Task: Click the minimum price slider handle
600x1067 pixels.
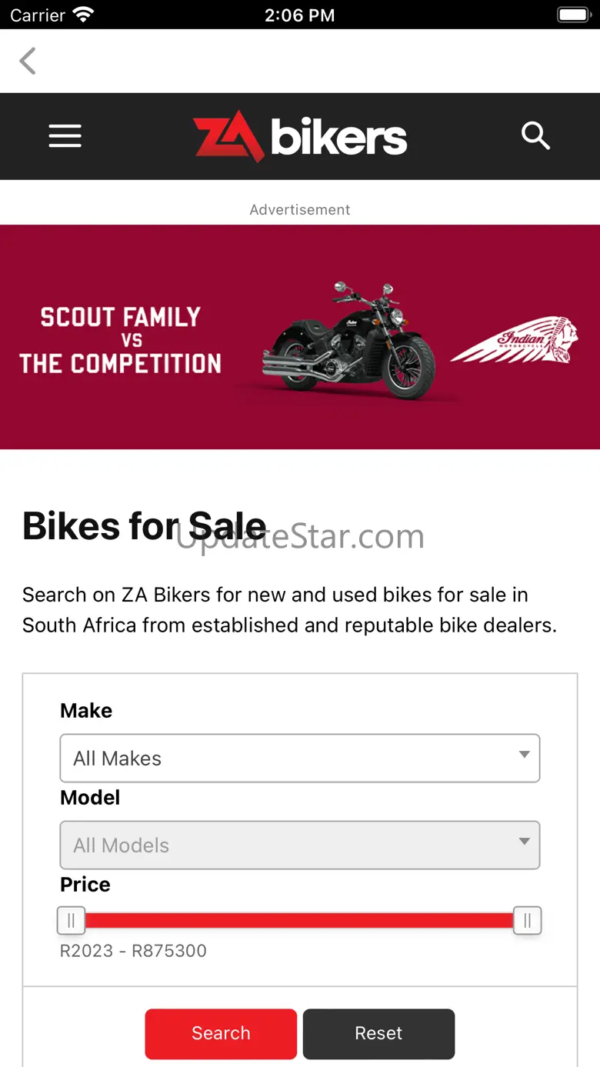Action: 72,920
